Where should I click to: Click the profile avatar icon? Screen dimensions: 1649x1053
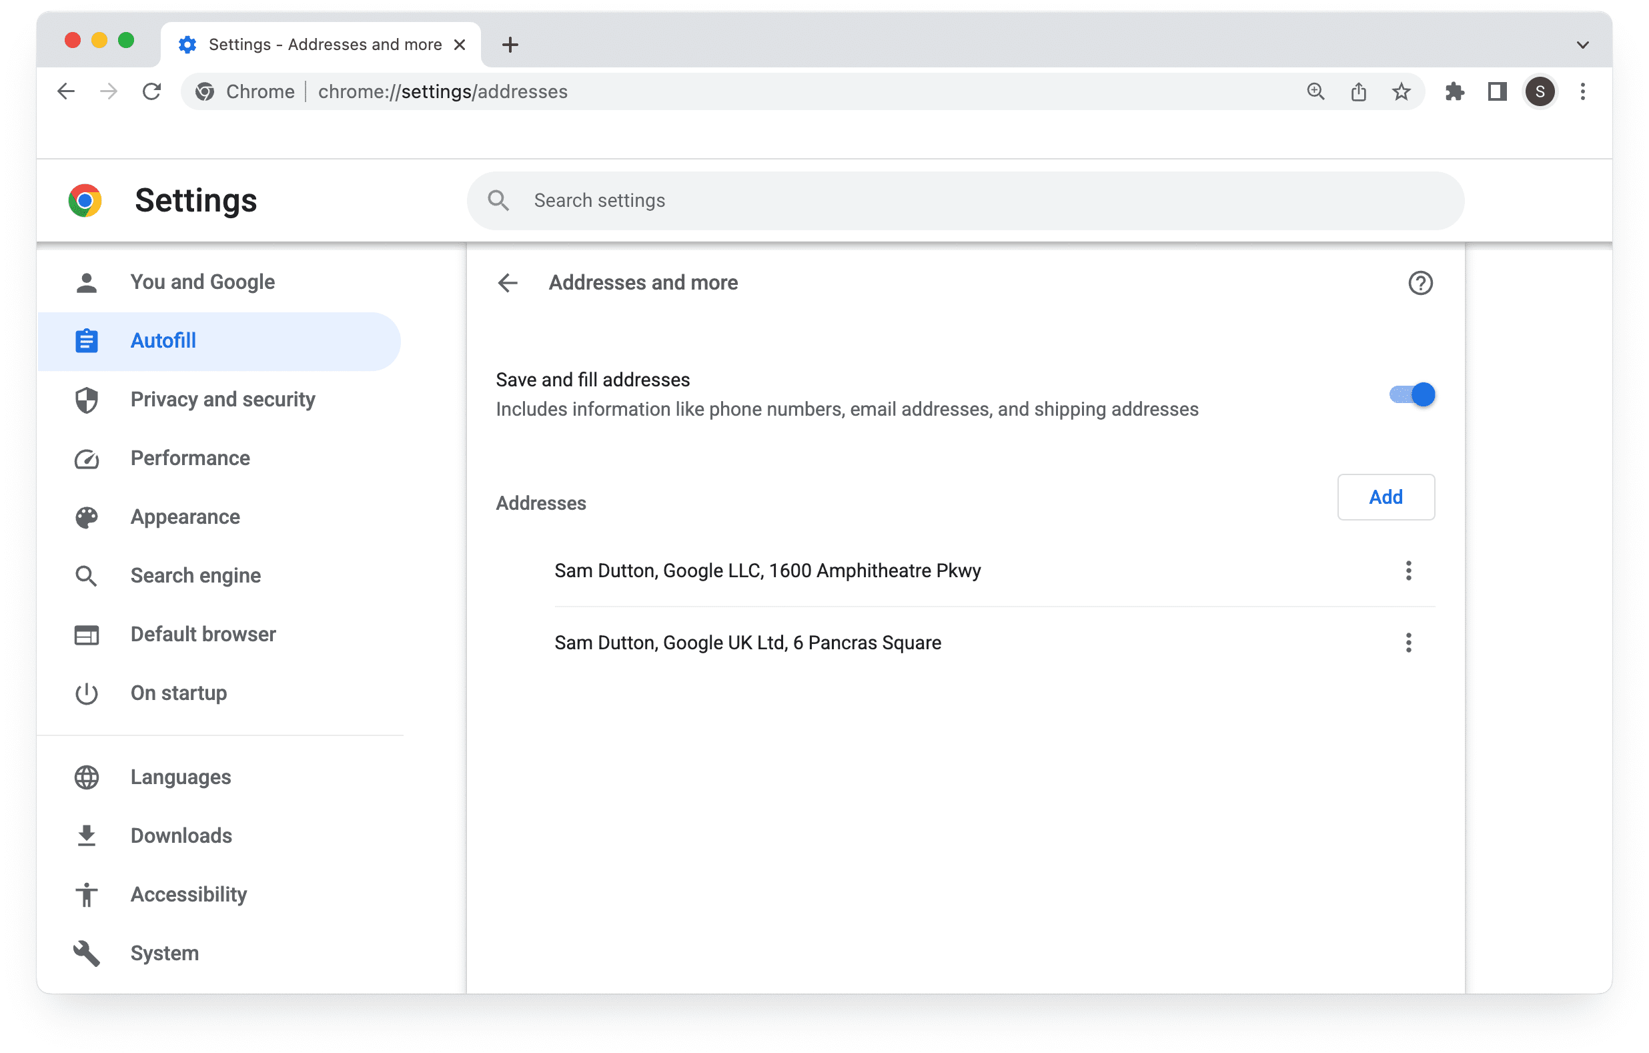pyautogui.click(x=1538, y=91)
